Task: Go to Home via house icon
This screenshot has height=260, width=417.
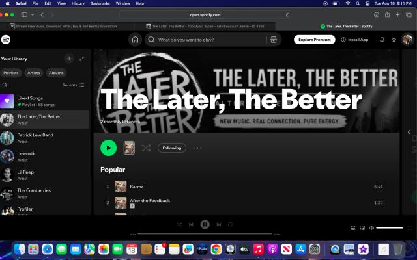Action: point(135,40)
